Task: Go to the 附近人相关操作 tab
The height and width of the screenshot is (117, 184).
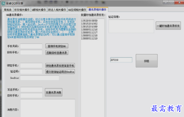Action: tap(57, 10)
